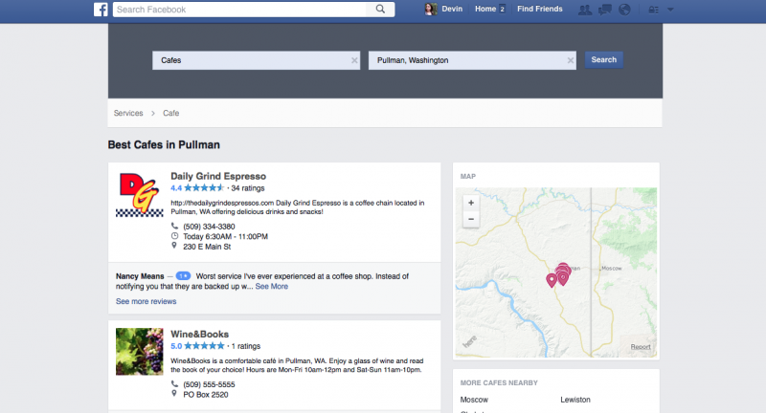Zoom in on the map
The width and height of the screenshot is (766, 413).
(470, 203)
